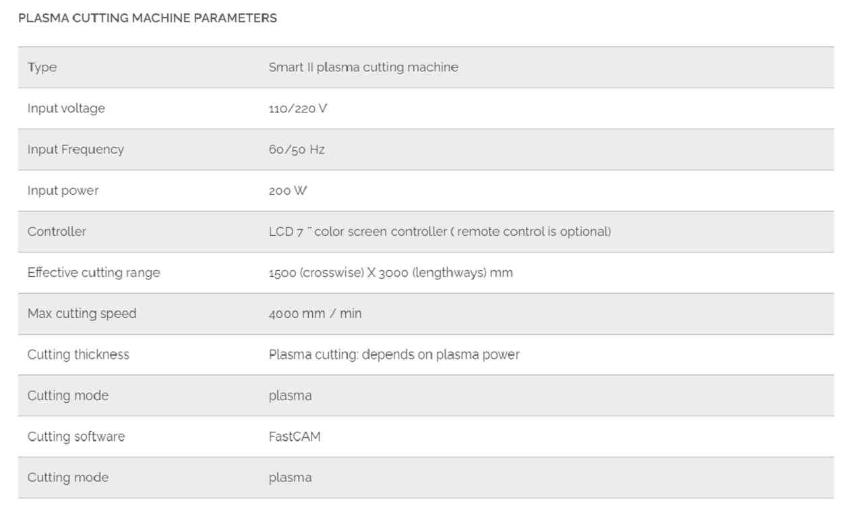Click the 1500 X 3000 mm value
Image resolution: width=863 pixels, height=516 pixels.
click(x=390, y=273)
